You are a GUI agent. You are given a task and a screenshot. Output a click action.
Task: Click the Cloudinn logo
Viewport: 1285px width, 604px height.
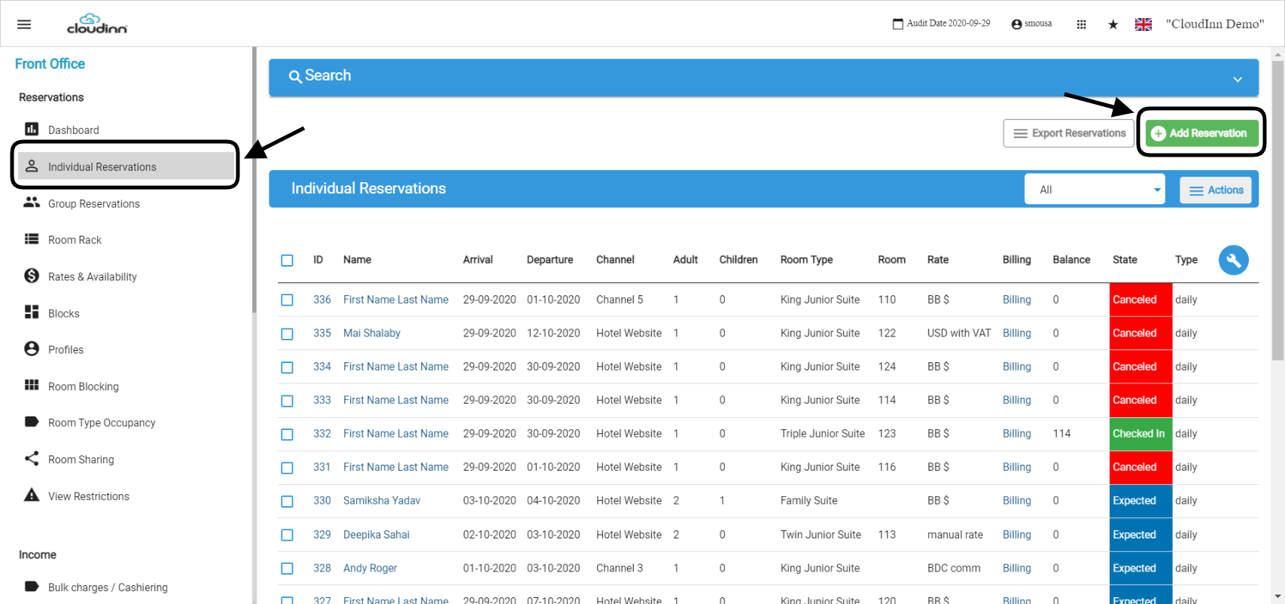(97, 24)
